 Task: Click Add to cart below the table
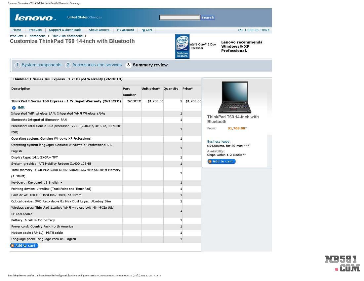(x=24, y=246)
